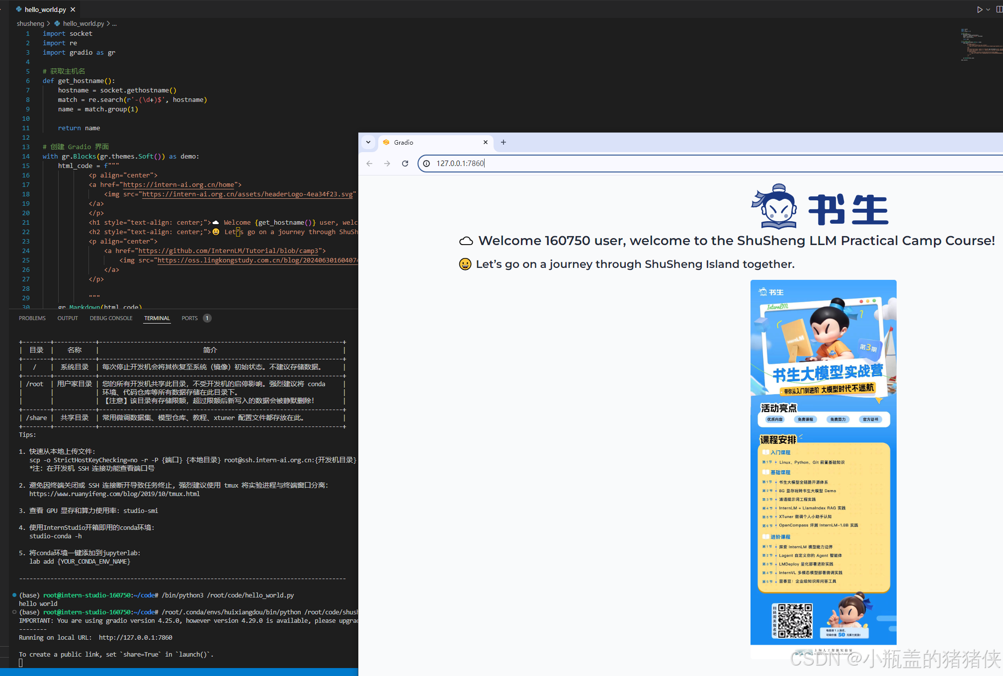Click 'hello world' terminal output
This screenshot has width=1003, height=676.
(38, 604)
